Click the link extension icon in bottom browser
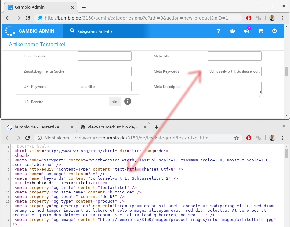This screenshot has width=290, height=227. click(259, 138)
